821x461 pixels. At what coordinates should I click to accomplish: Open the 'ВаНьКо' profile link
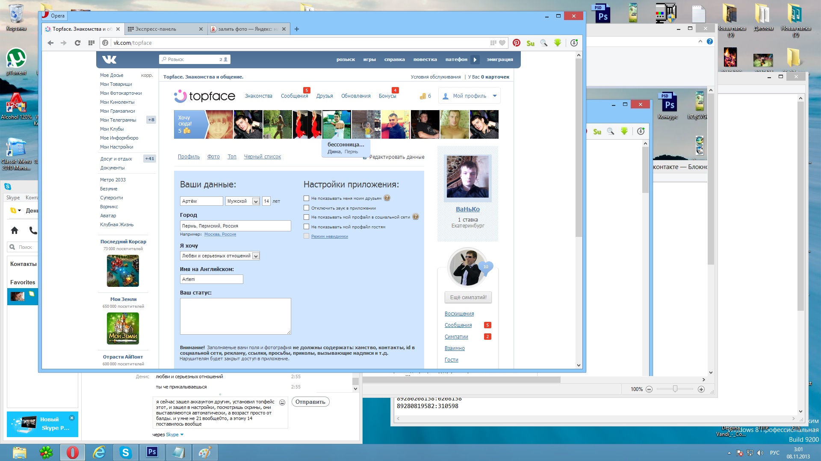(467, 209)
